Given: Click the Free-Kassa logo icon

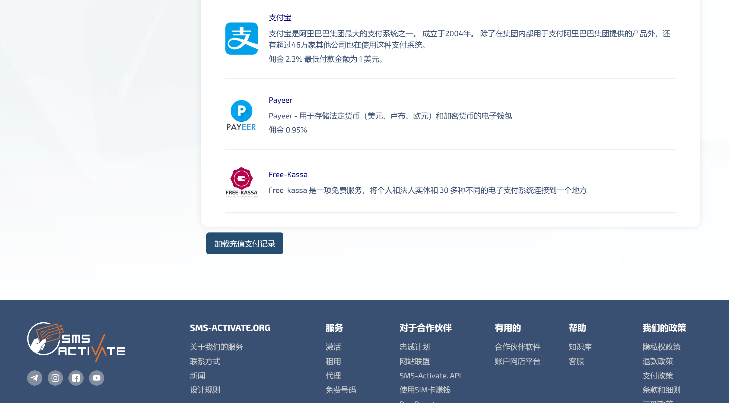Looking at the screenshot, I should [x=241, y=182].
